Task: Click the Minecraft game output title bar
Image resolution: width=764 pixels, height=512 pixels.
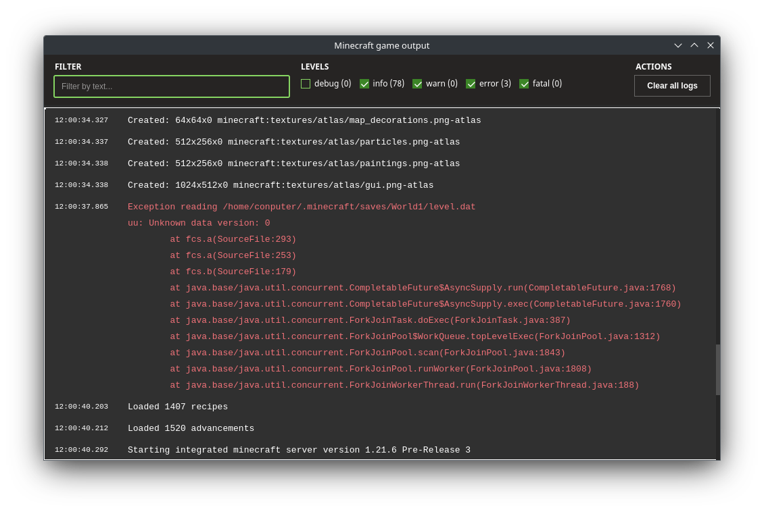Action: tap(381, 45)
